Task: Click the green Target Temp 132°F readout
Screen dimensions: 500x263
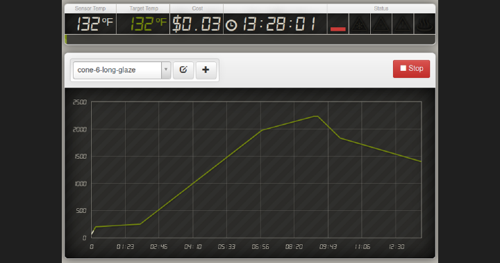Action: click(148, 24)
